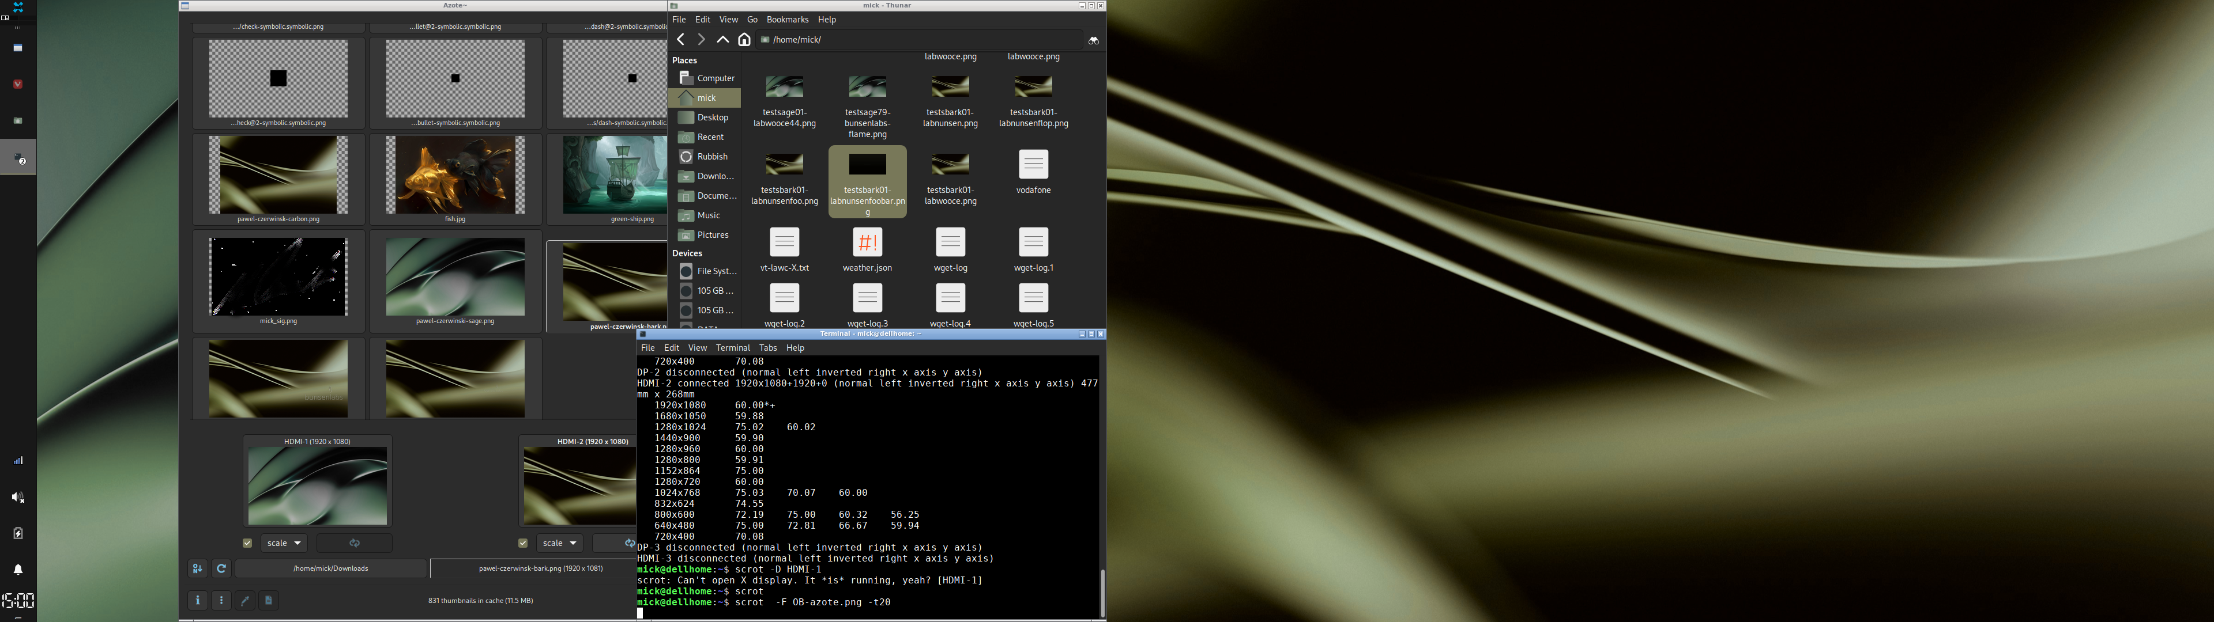This screenshot has width=2214, height=622.
Task: Click the Thunar search binoculars icon
Action: click(x=1093, y=40)
